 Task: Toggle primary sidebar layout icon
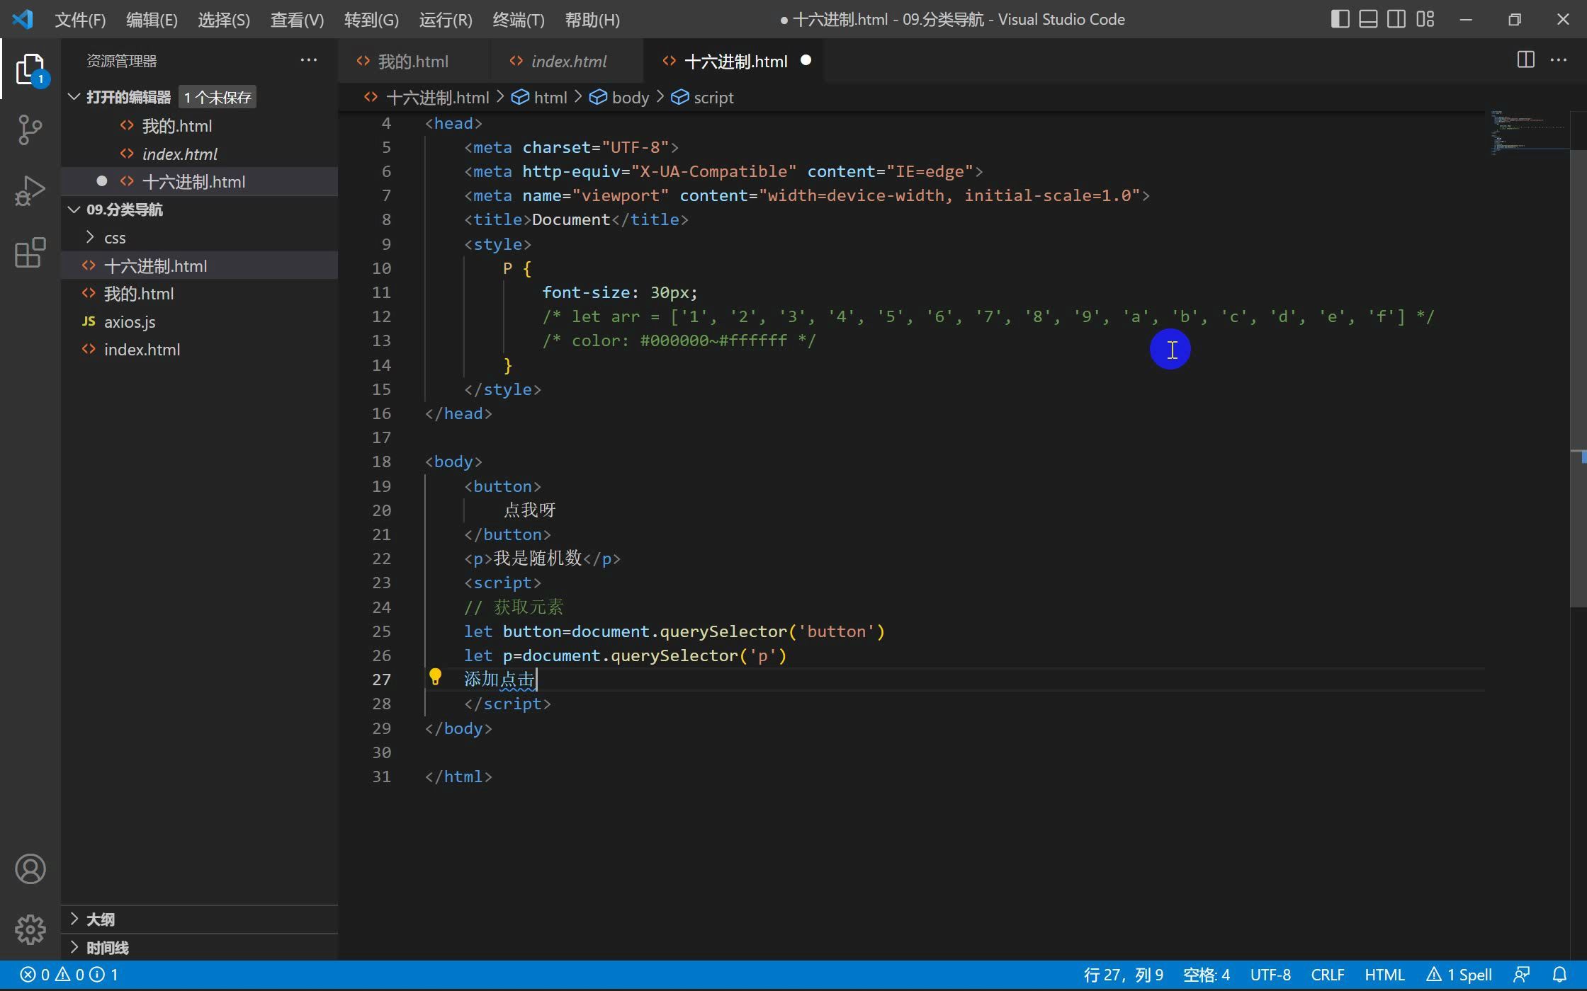tap(1340, 19)
